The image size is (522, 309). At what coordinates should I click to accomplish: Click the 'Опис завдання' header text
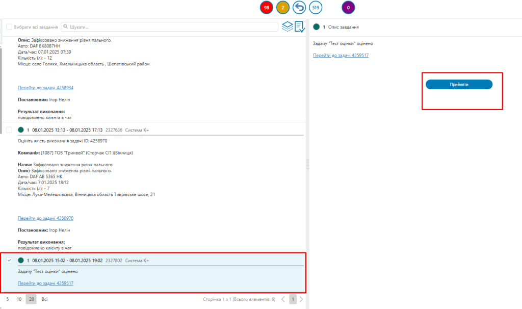click(343, 27)
